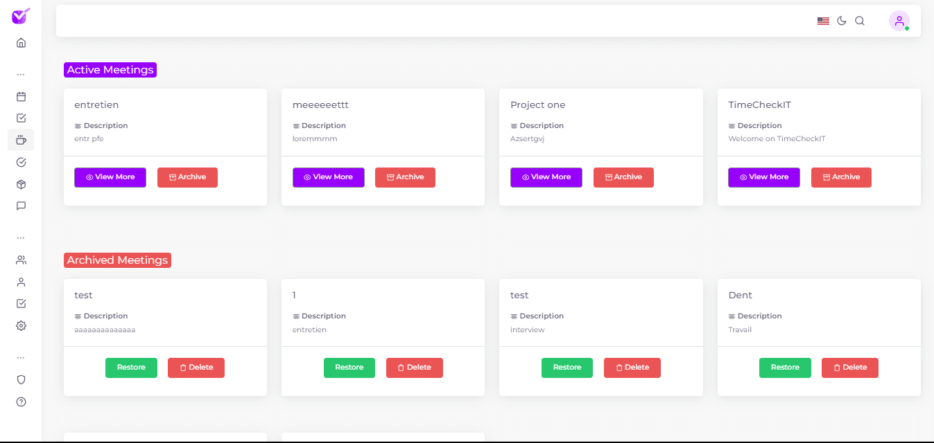Open the chat bubble icon in the sidebar
The height and width of the screenshot is (443, 934).
(x=21, y=206)
